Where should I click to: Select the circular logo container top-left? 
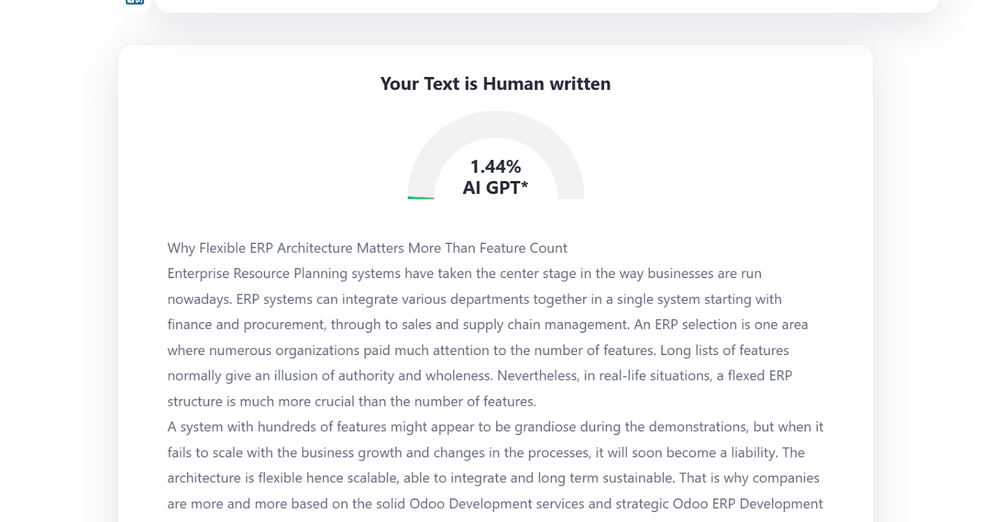134,5
